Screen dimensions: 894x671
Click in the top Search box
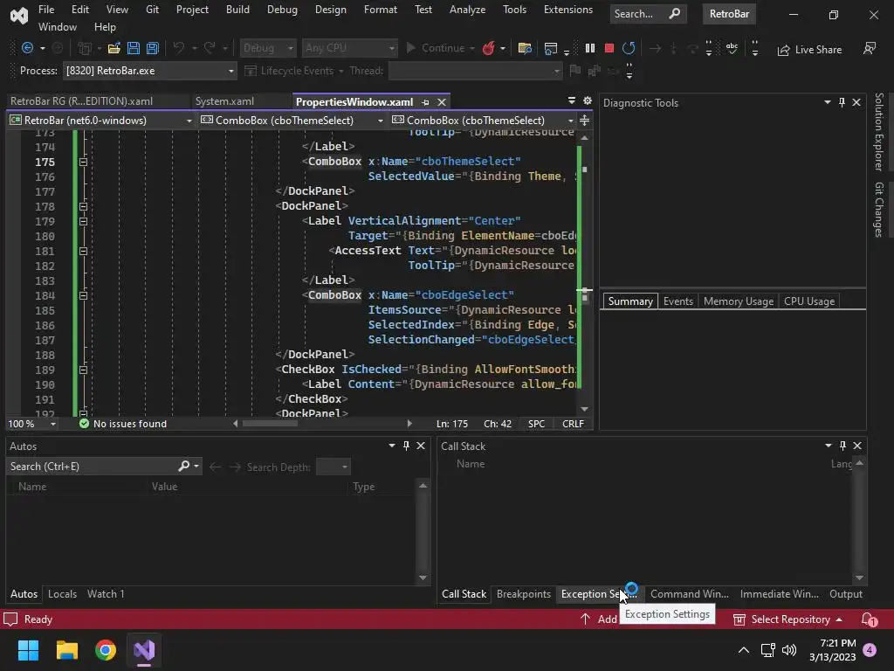pos(647,14)
